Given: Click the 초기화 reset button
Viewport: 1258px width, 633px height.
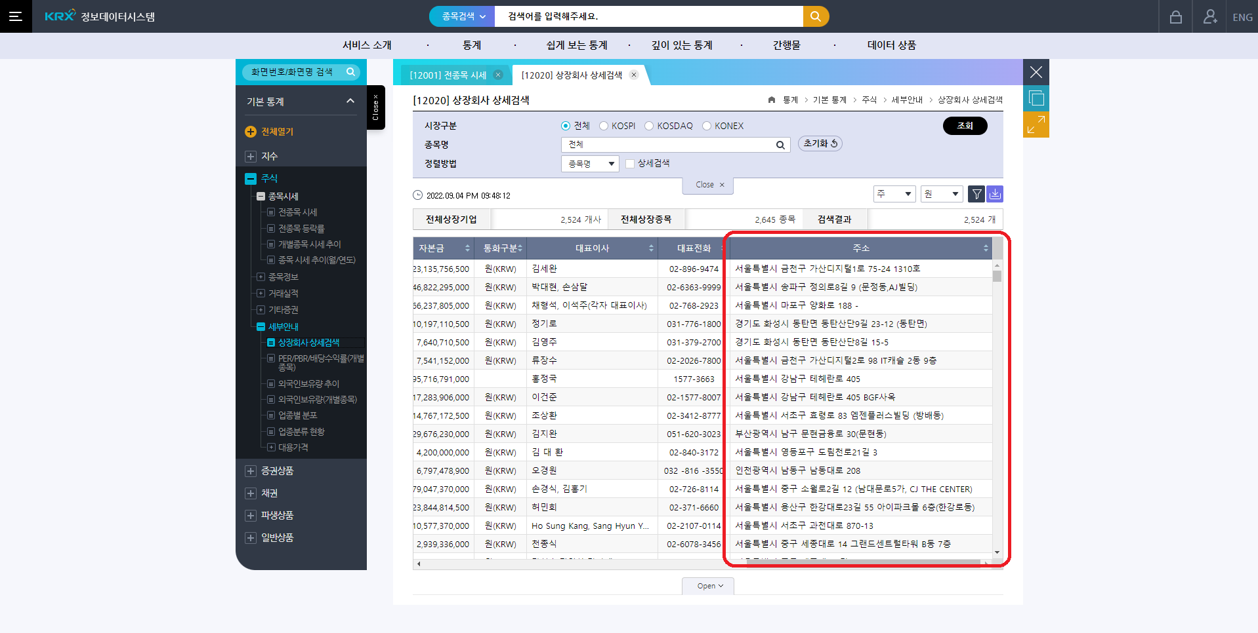Looking at the screenshot, I should 820,144.
